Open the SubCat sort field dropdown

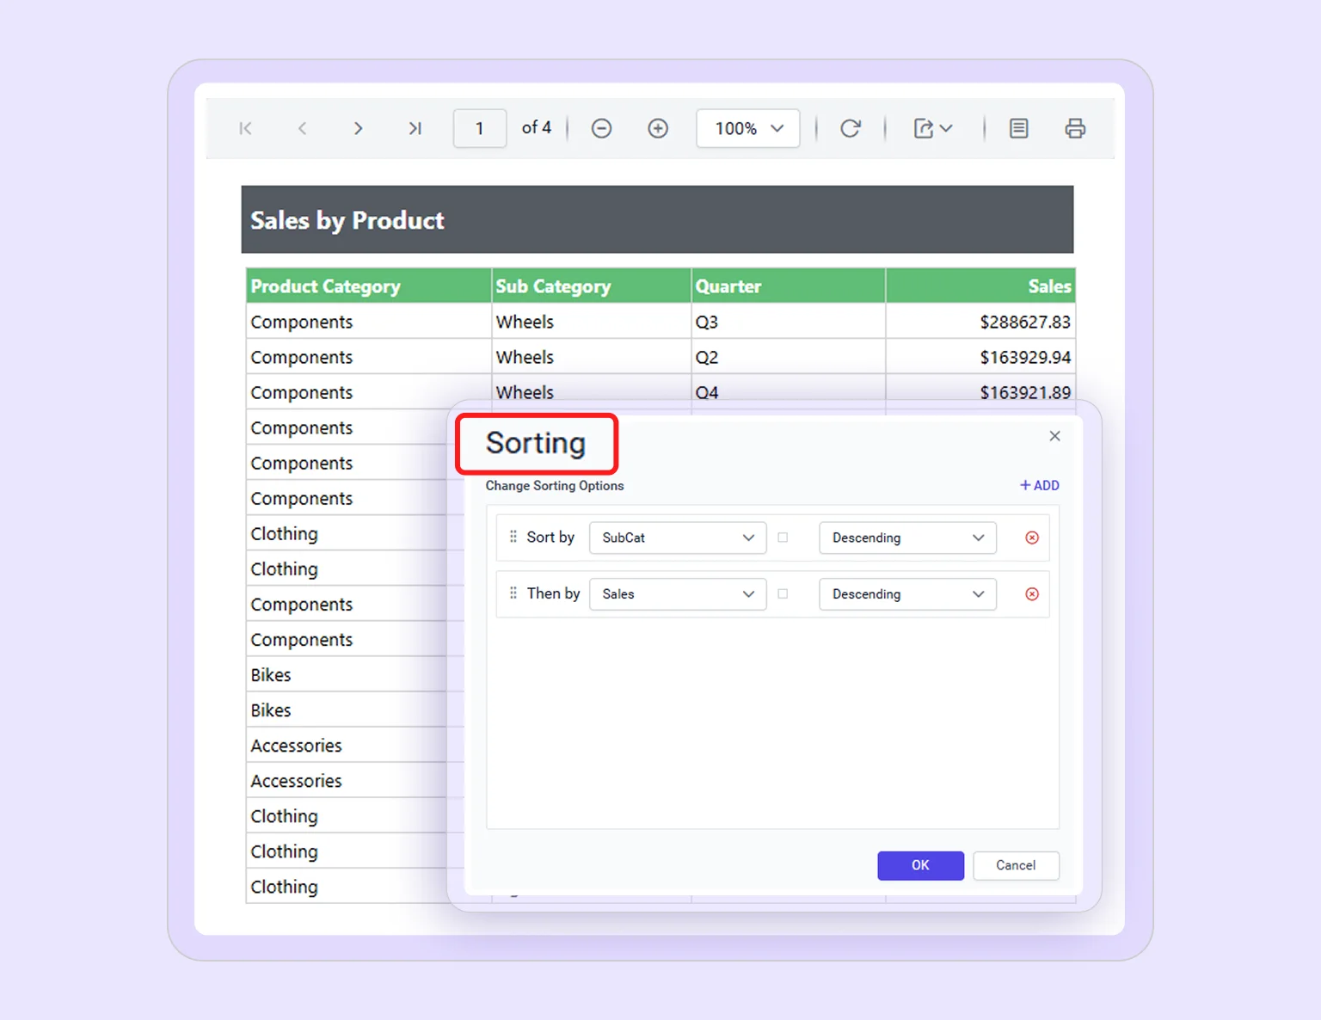tap(677, 538)
